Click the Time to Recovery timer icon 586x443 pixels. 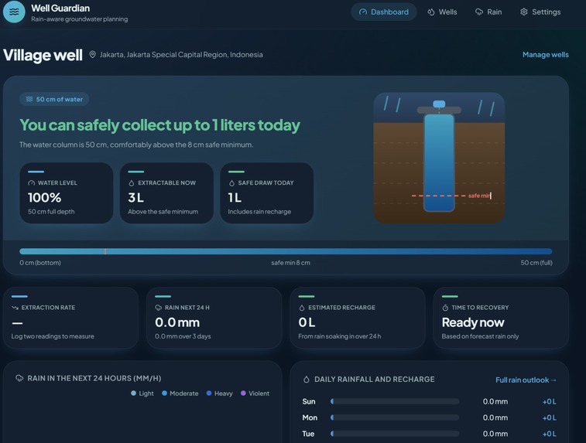point(445,308)
